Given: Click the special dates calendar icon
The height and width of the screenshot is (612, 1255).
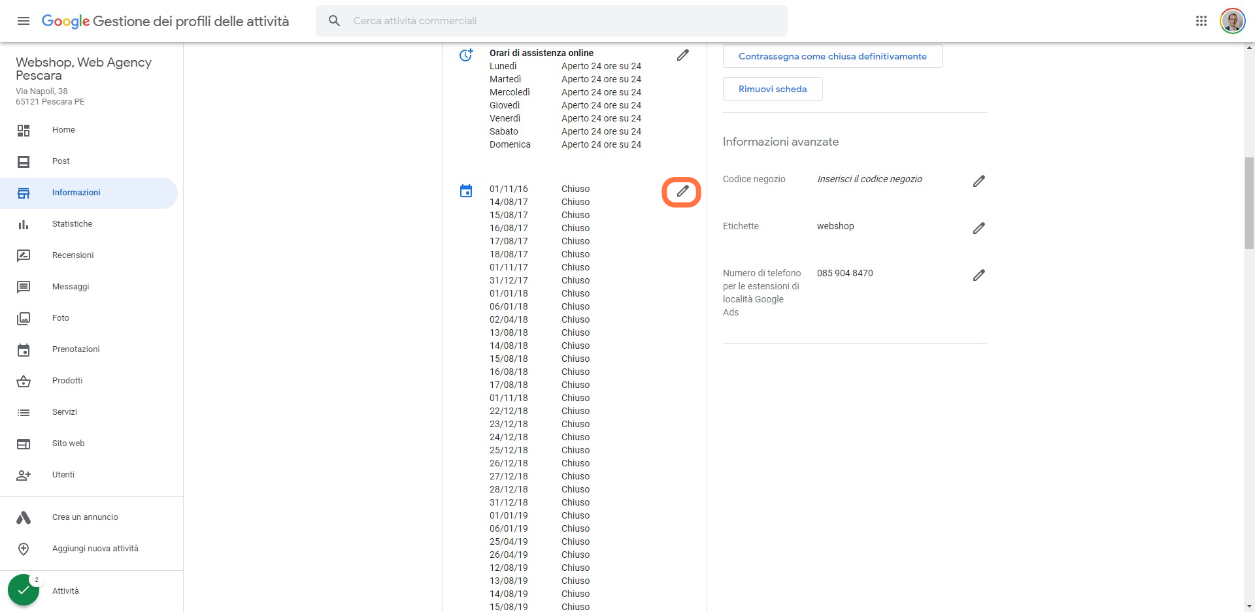Looking at the screenshot, I should 466,191.
